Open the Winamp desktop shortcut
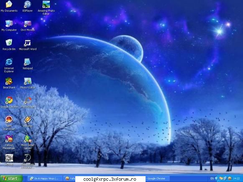 [28, 121]
